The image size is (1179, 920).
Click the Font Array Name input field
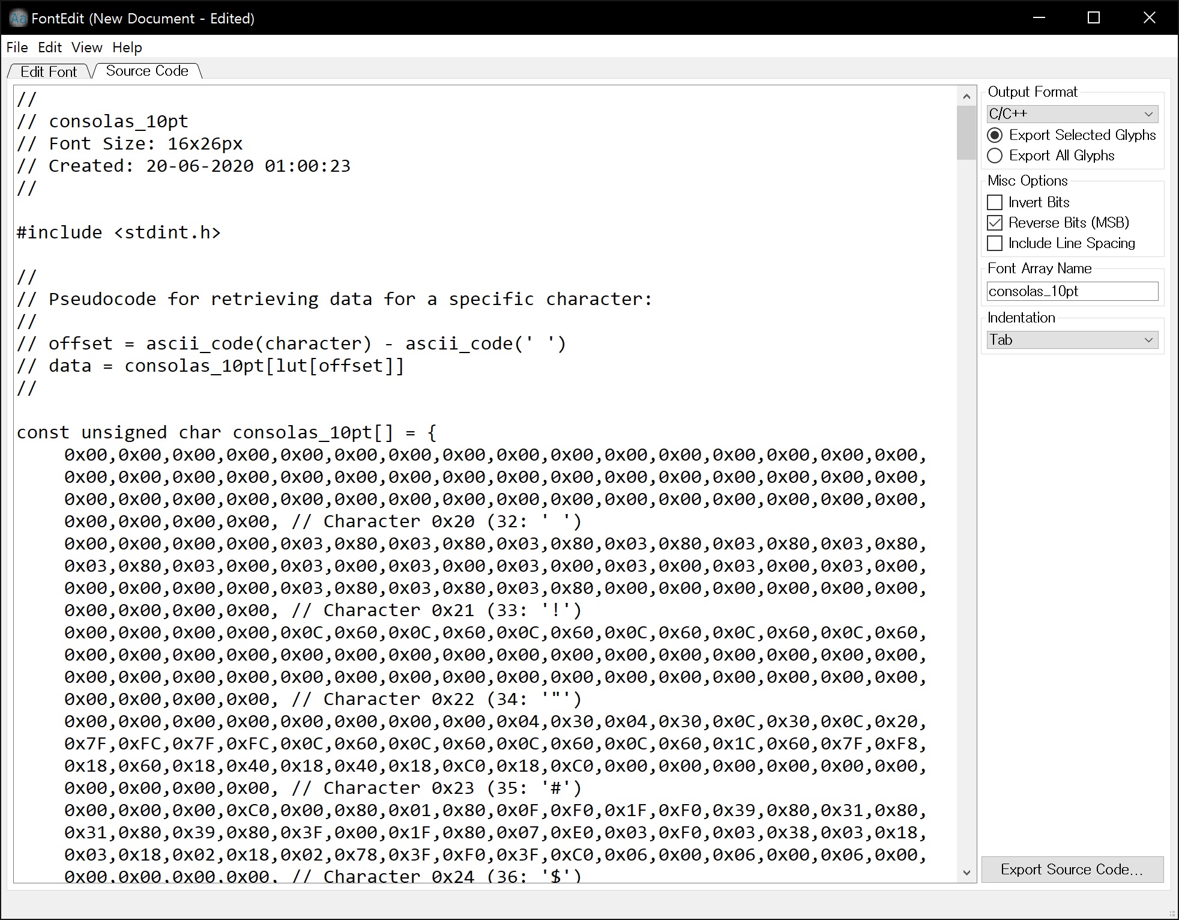point(1072,291)
